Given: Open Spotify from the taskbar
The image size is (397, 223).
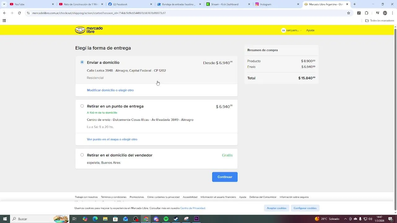Looking at the screenshot, I should [166, 219].
